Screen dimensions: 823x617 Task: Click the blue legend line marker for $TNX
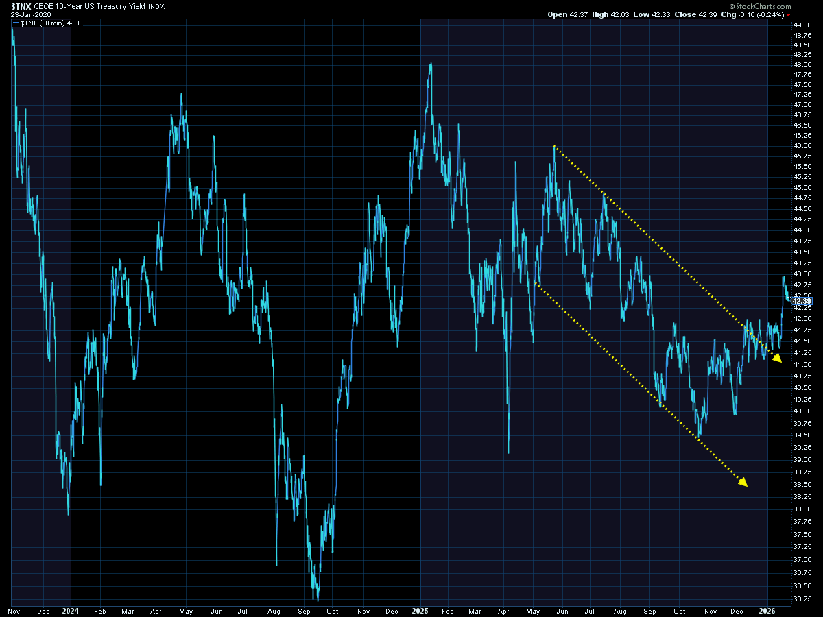pos(16,23)
